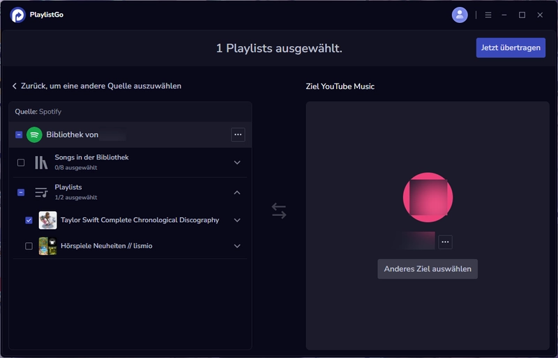Open the Bibliothek von options menu
Screen dimensions: 558x358
(238, 134)
